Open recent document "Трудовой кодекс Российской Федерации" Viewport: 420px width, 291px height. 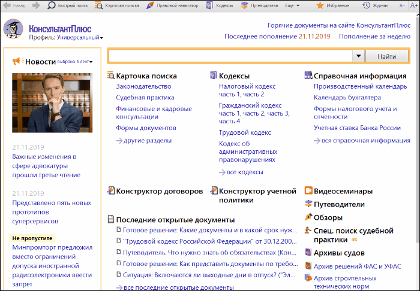click(210, 241)
